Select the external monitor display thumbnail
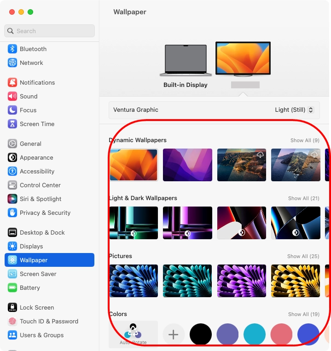331x351 pixels. [x=243, y=59]
